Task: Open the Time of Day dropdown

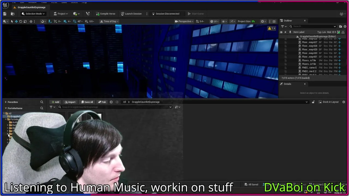Action: [x=110, y=21]
